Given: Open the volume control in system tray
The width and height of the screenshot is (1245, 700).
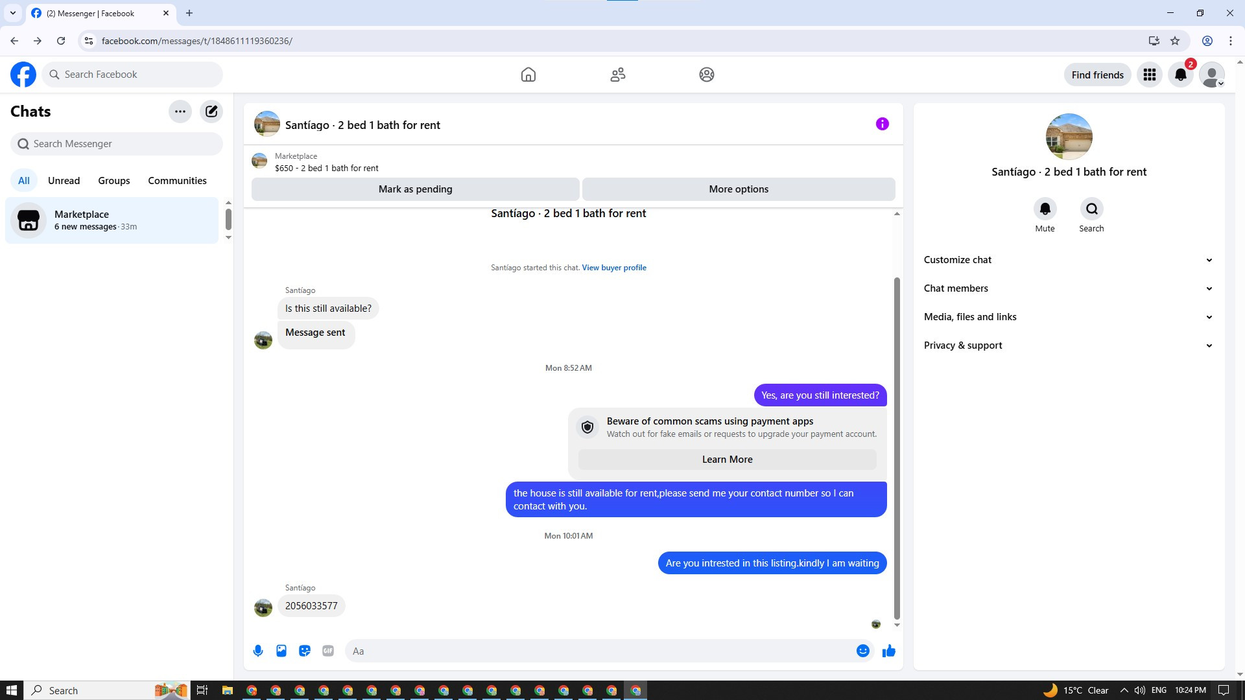Looking at the screenshot, I should (1140, 690).
